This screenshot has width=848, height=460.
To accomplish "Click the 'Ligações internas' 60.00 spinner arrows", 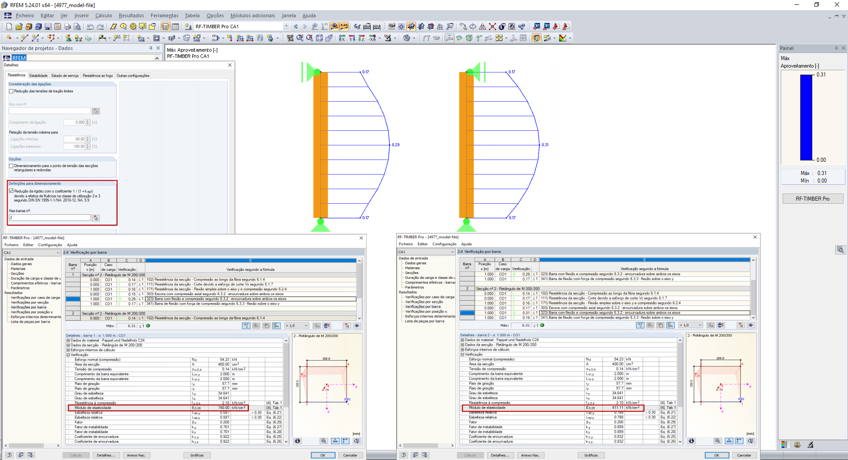I will coord(87,139).
